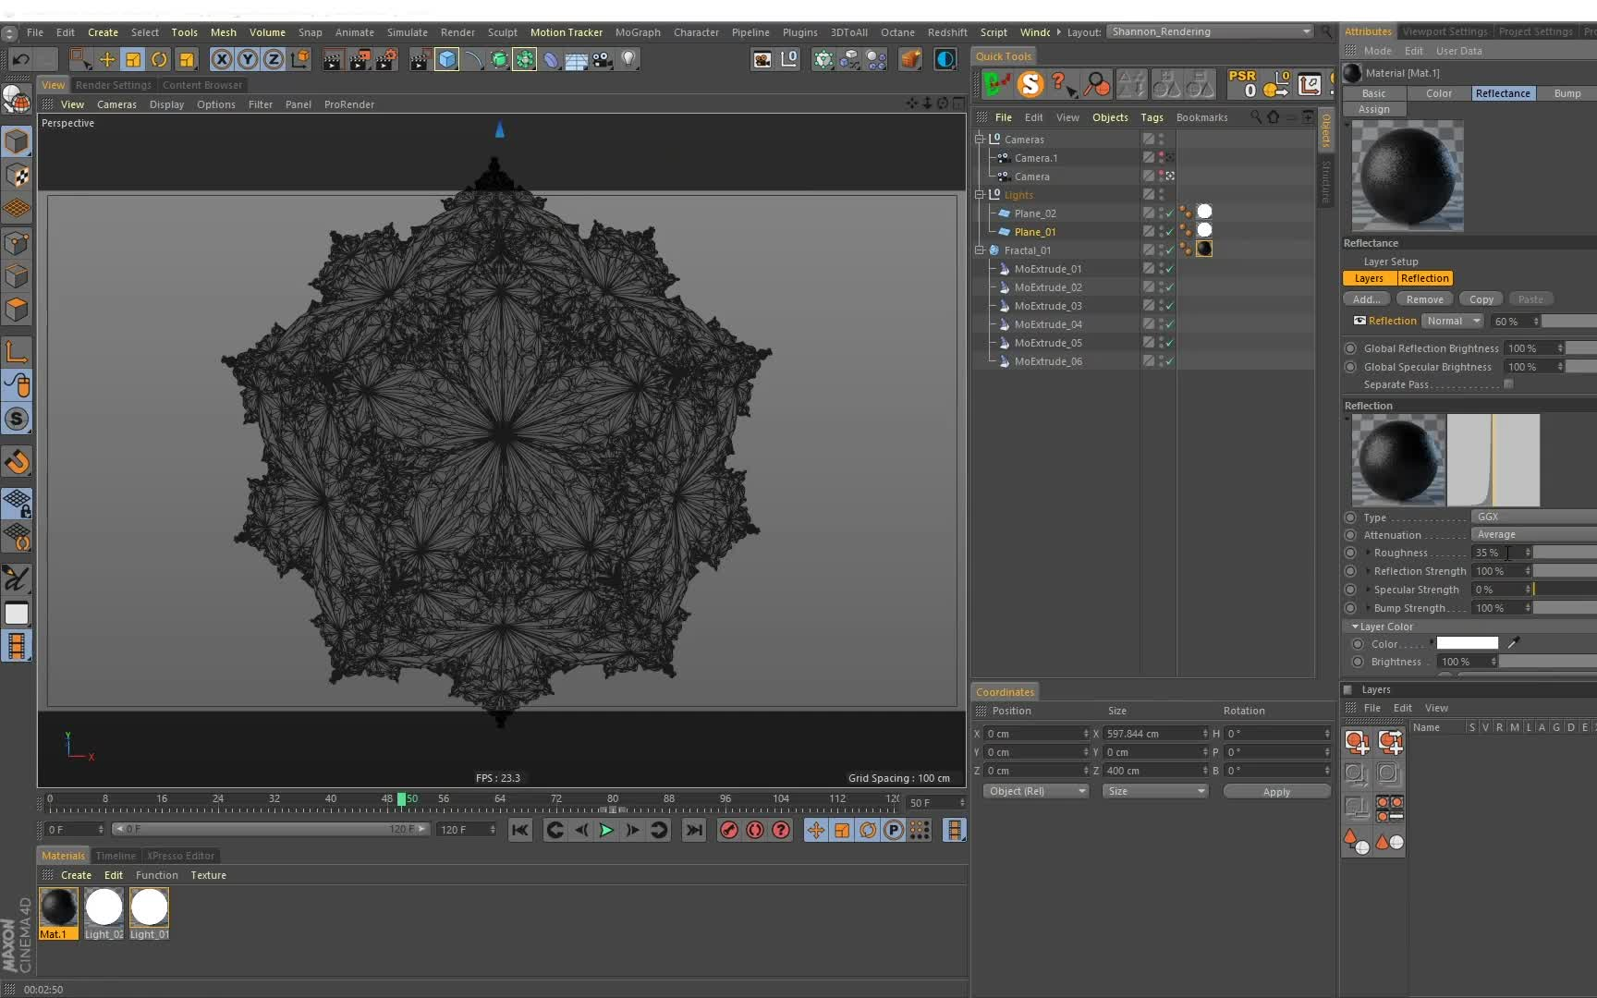Select the Move tool in toolbar

click(x=107, y=59)
